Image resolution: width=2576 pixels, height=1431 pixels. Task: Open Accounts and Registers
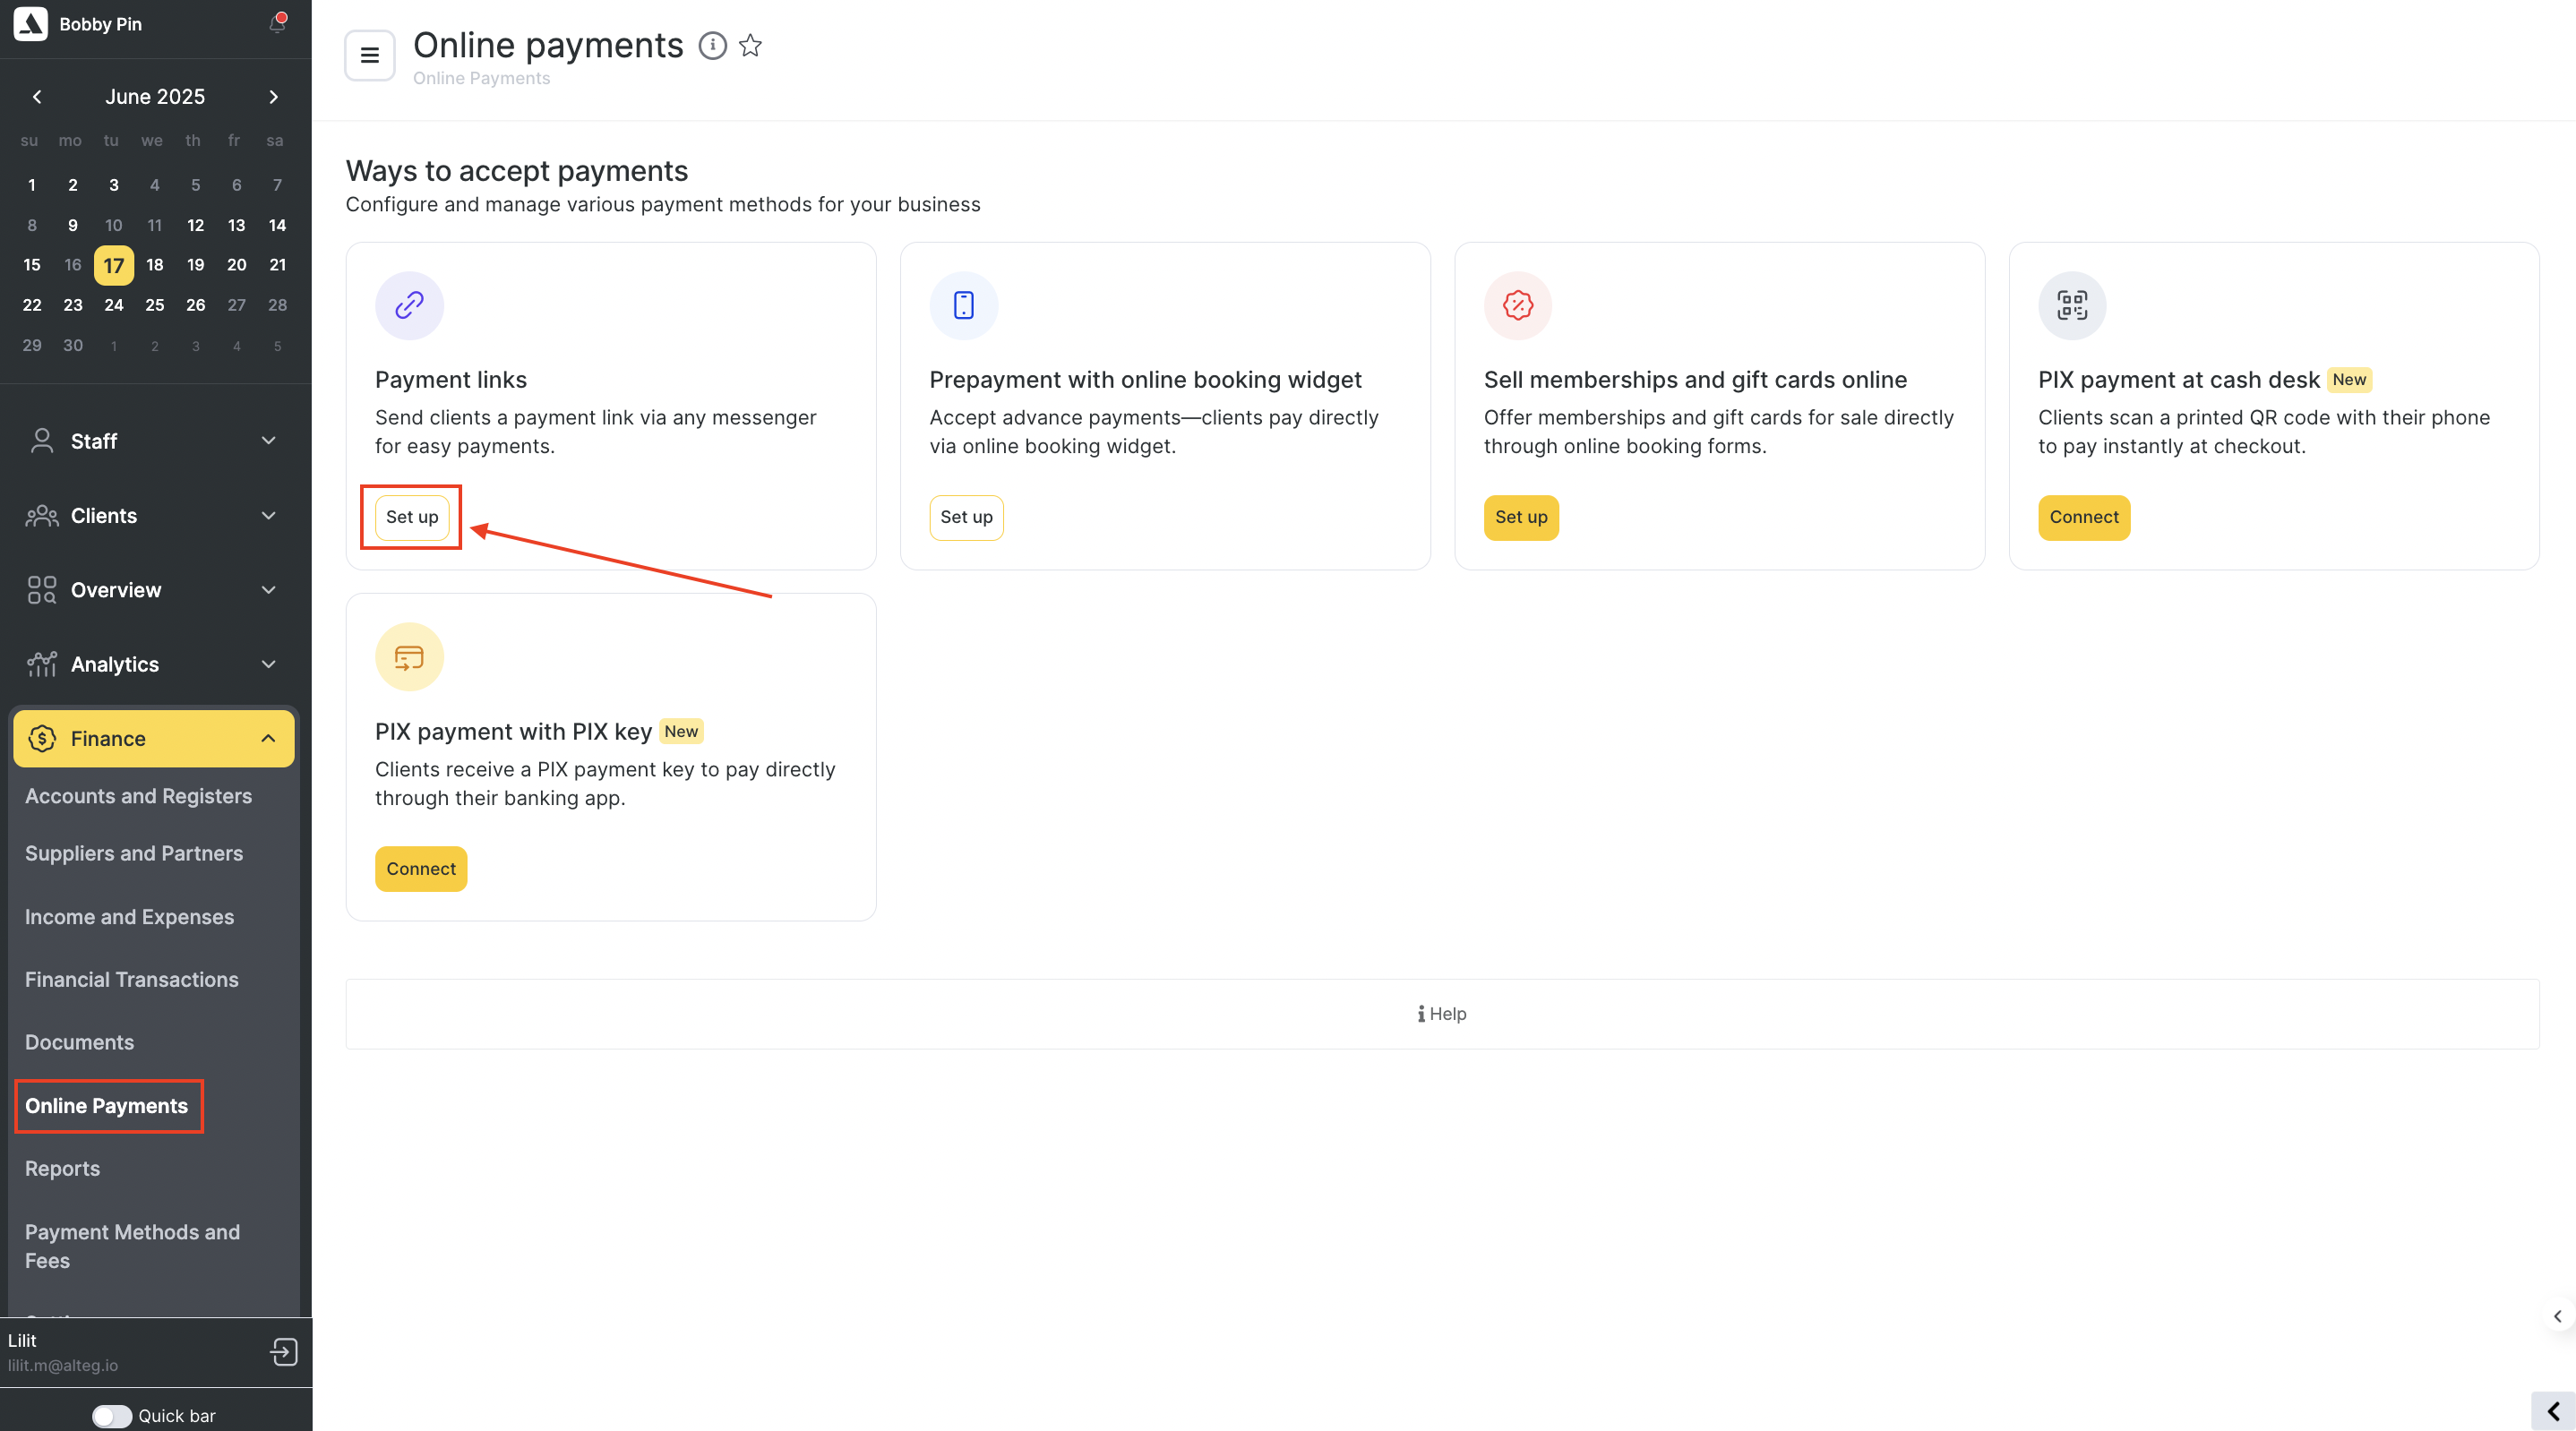(x=138, y=796)
